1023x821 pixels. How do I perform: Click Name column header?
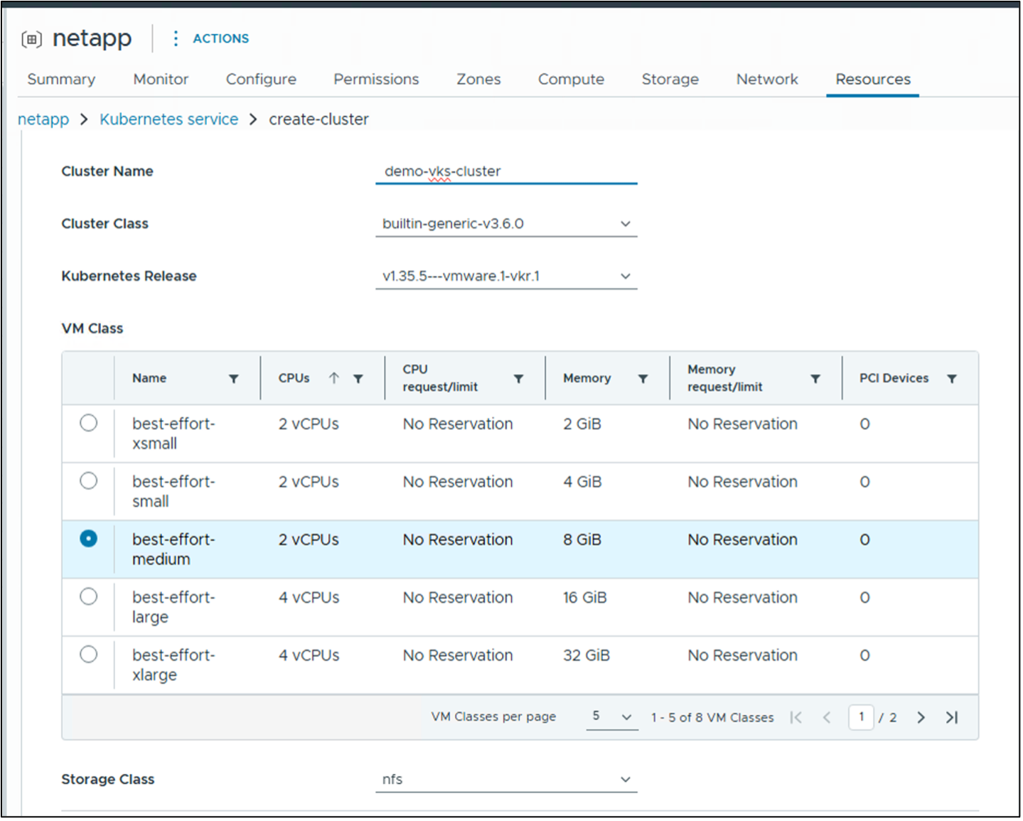click(x=149, y=378)
